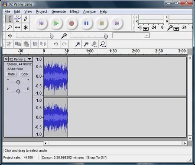Click the 32-bit float track label
195x165 pixels.
(15, 69)
